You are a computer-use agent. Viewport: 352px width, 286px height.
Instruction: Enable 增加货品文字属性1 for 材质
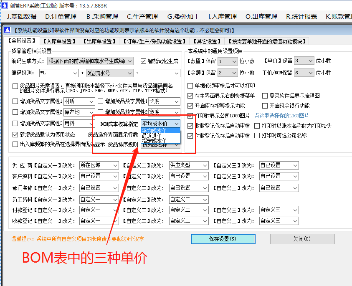tap(15, 102)
